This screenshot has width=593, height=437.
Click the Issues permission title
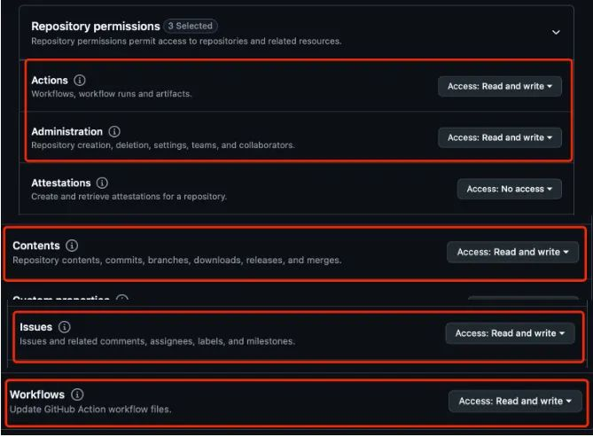click(35, 327)
